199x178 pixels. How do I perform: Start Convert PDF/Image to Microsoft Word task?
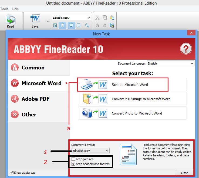(132, 99)
